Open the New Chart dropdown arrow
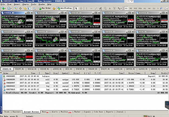The width and height of the screenshot is (169, 117). click(5, 8)
